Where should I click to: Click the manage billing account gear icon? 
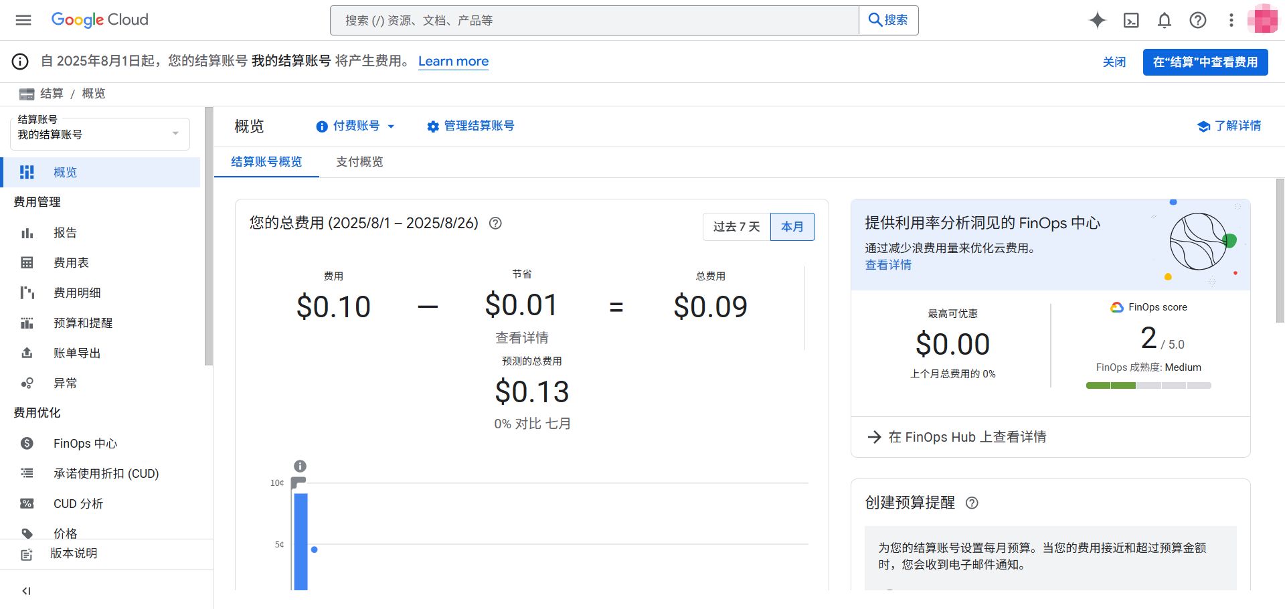point(433,126)
